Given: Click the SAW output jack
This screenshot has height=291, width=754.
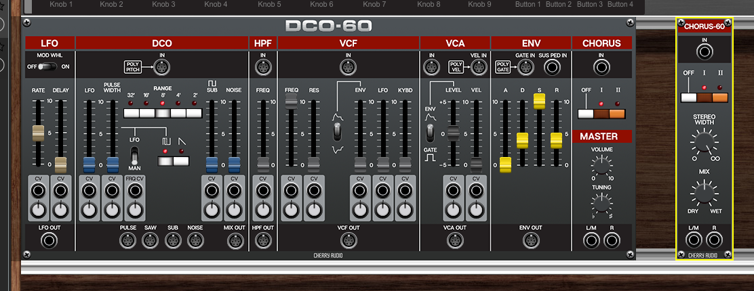Looking at the screenshot, I should [x=150, y=240].
